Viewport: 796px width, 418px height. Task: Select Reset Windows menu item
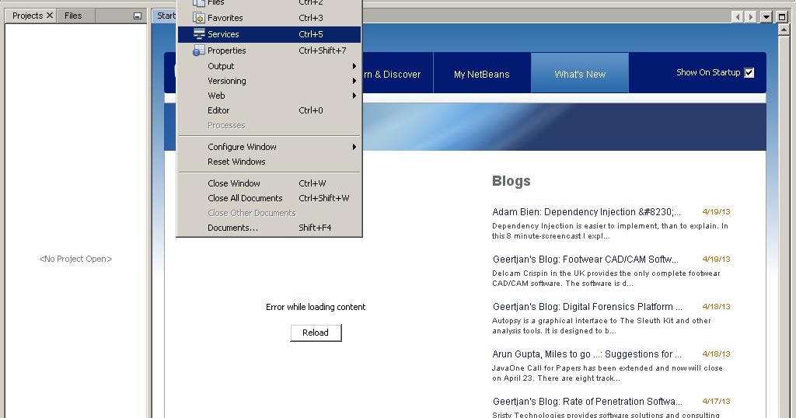(x=269, y=162)
